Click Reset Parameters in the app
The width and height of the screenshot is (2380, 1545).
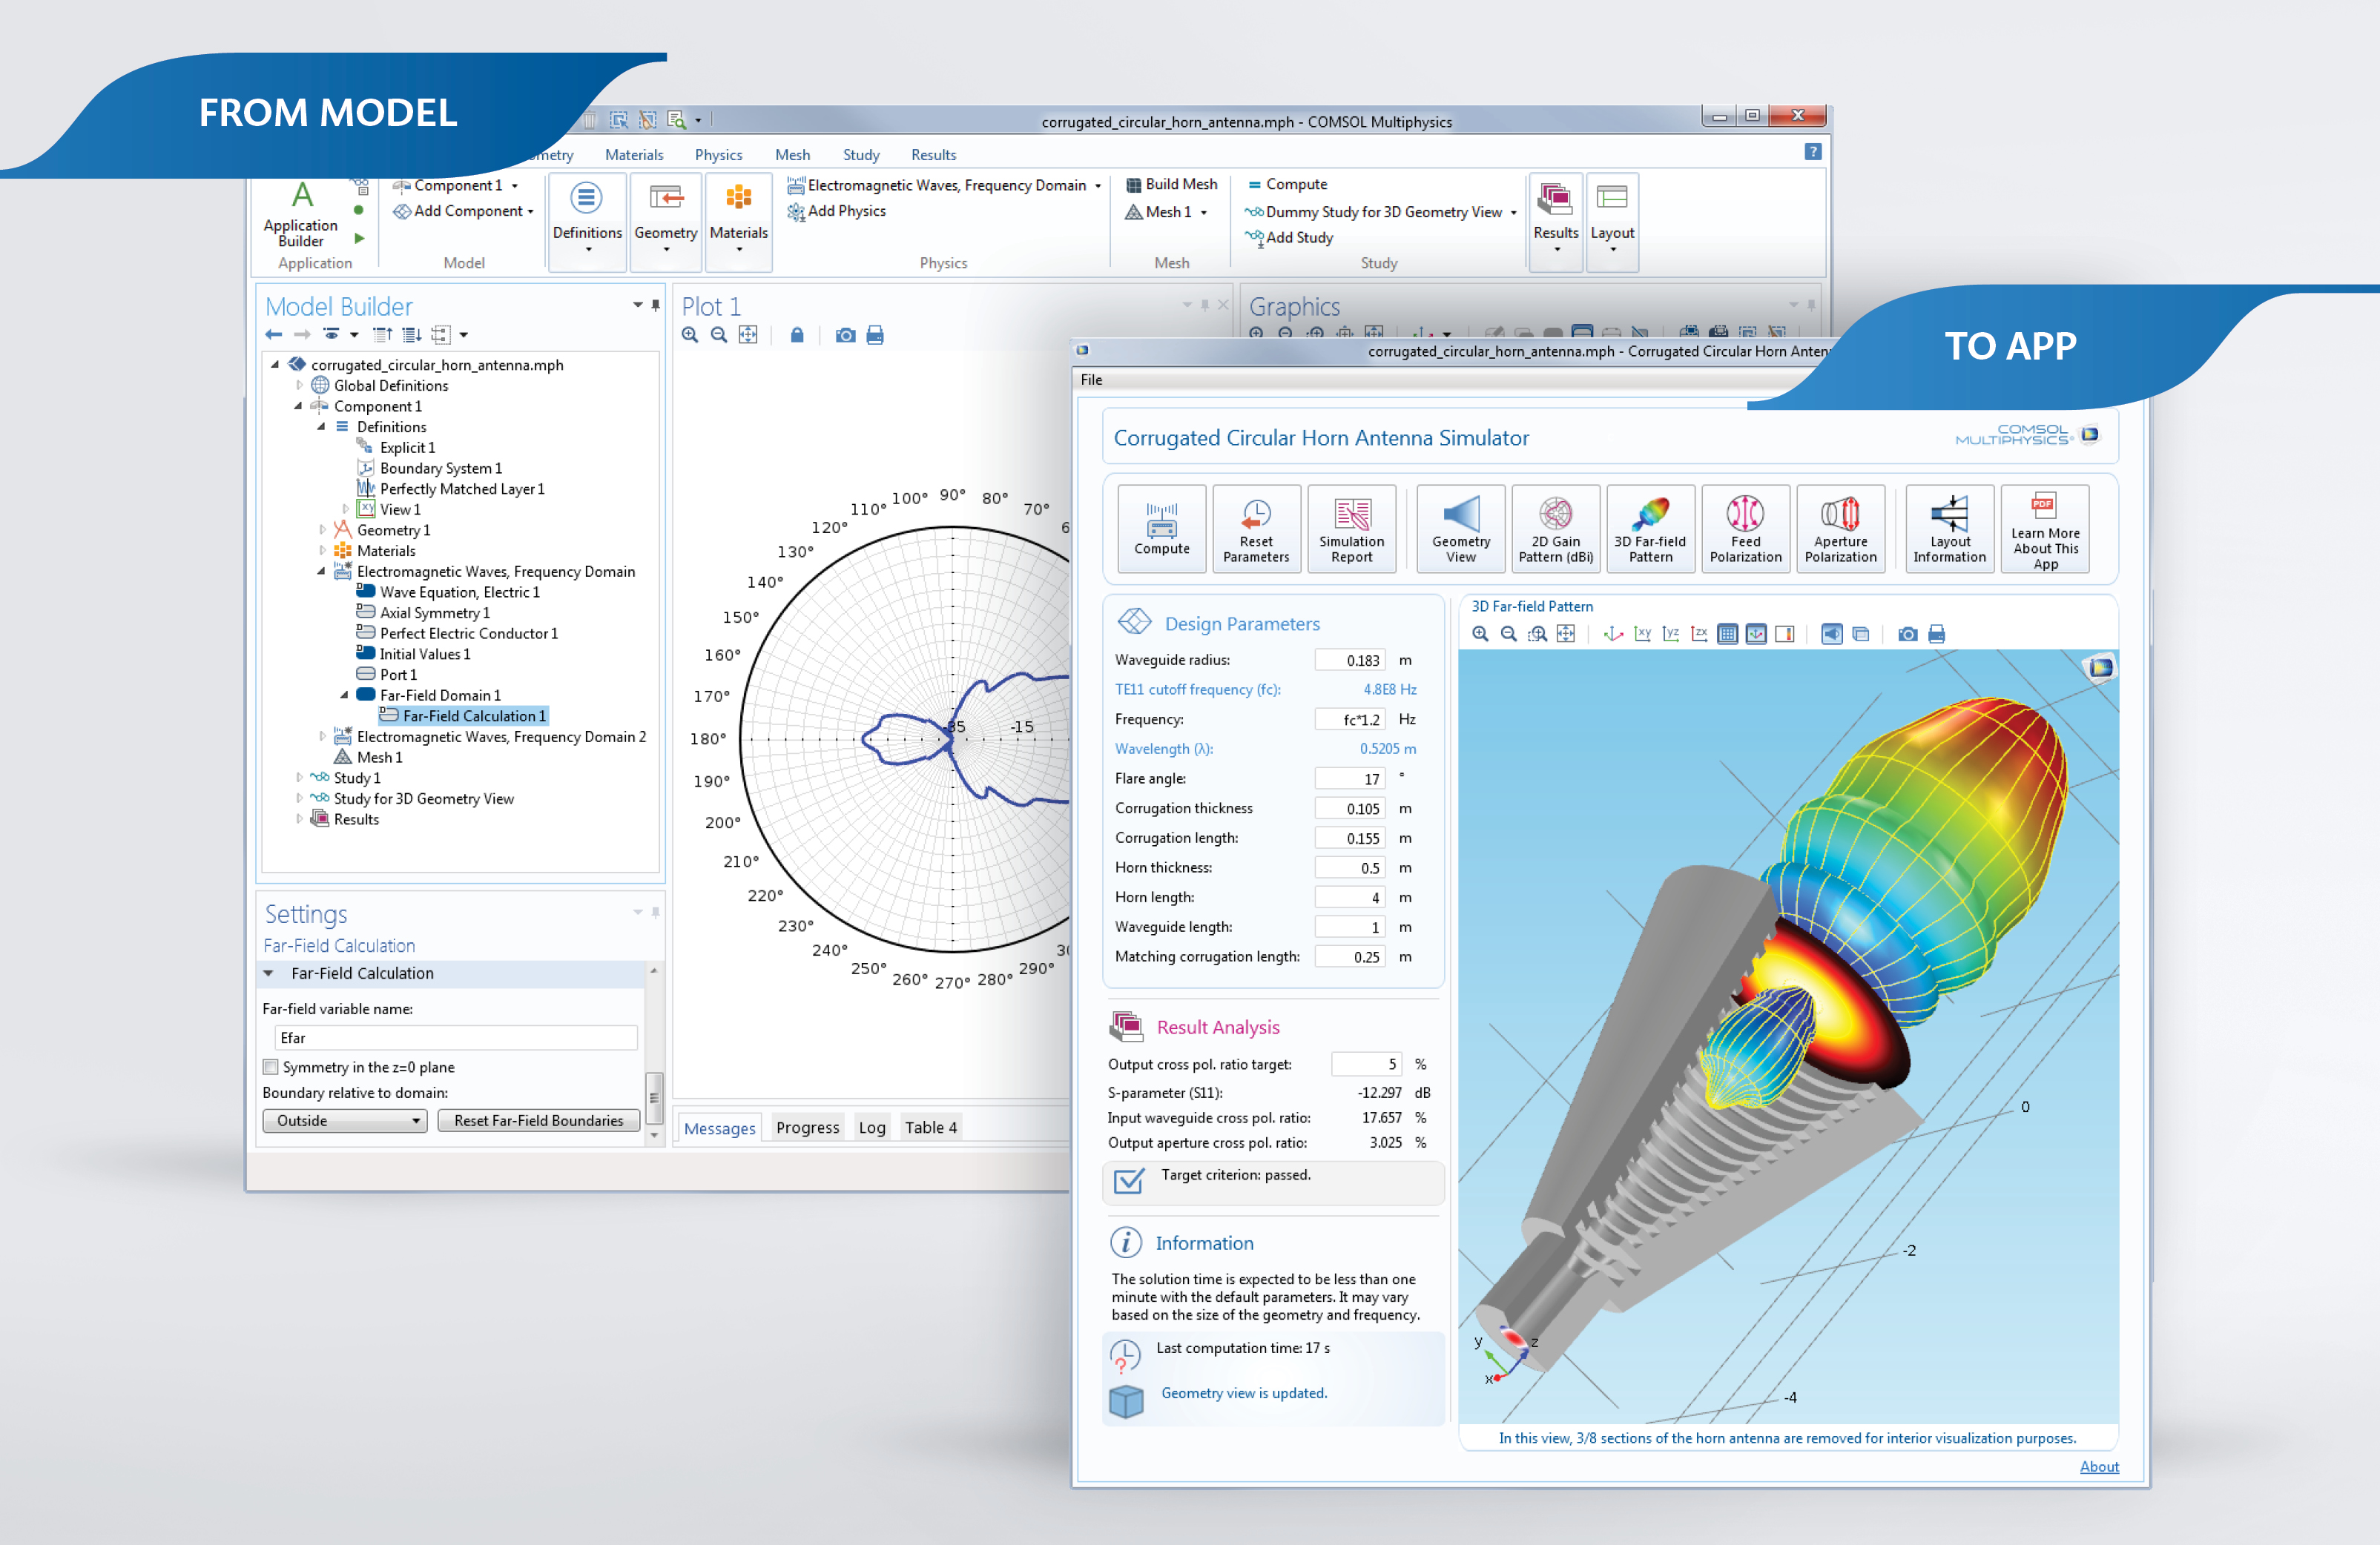pyautogui.click(x=1256, y=529)
